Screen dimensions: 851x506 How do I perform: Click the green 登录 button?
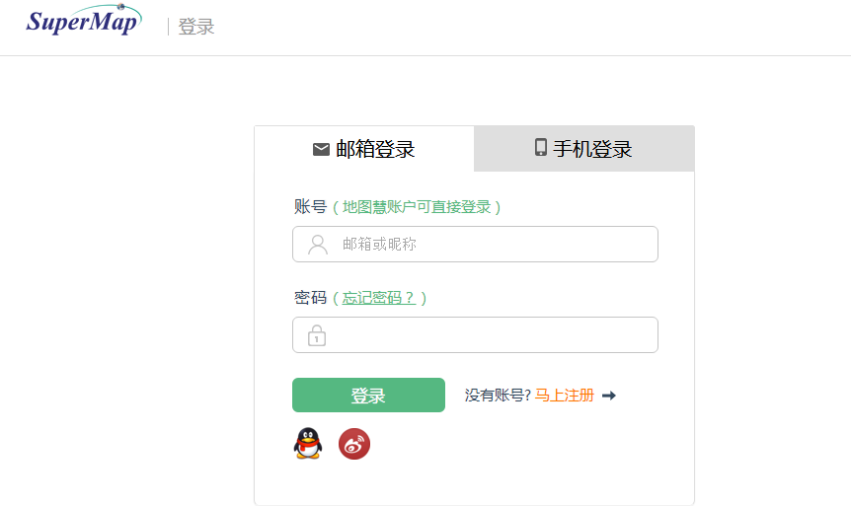(x=368, y=395)
